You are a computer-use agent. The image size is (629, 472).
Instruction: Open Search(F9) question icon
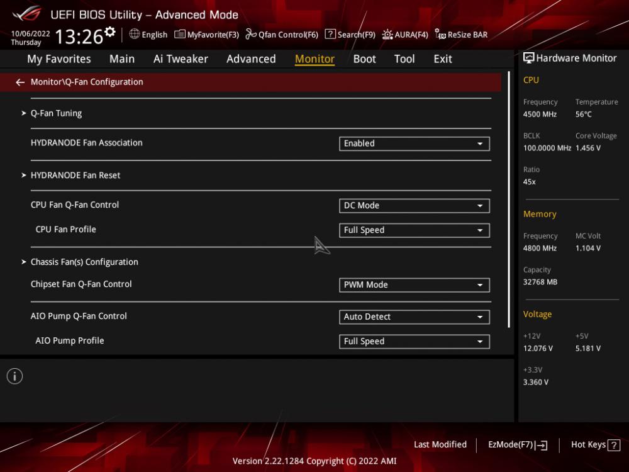click(x=330, y=34)
